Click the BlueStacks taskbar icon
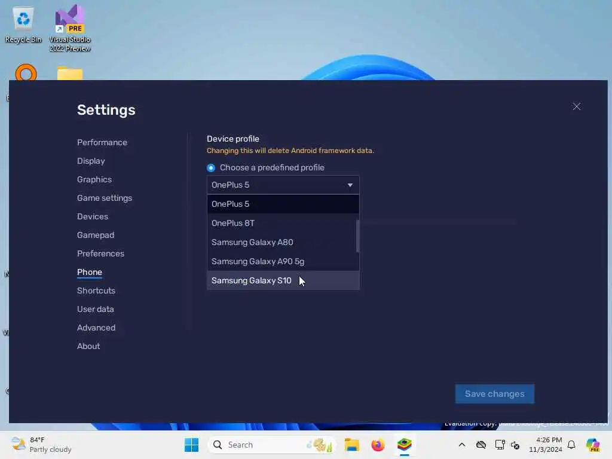612x459 pixels. [x=405, y=445]
